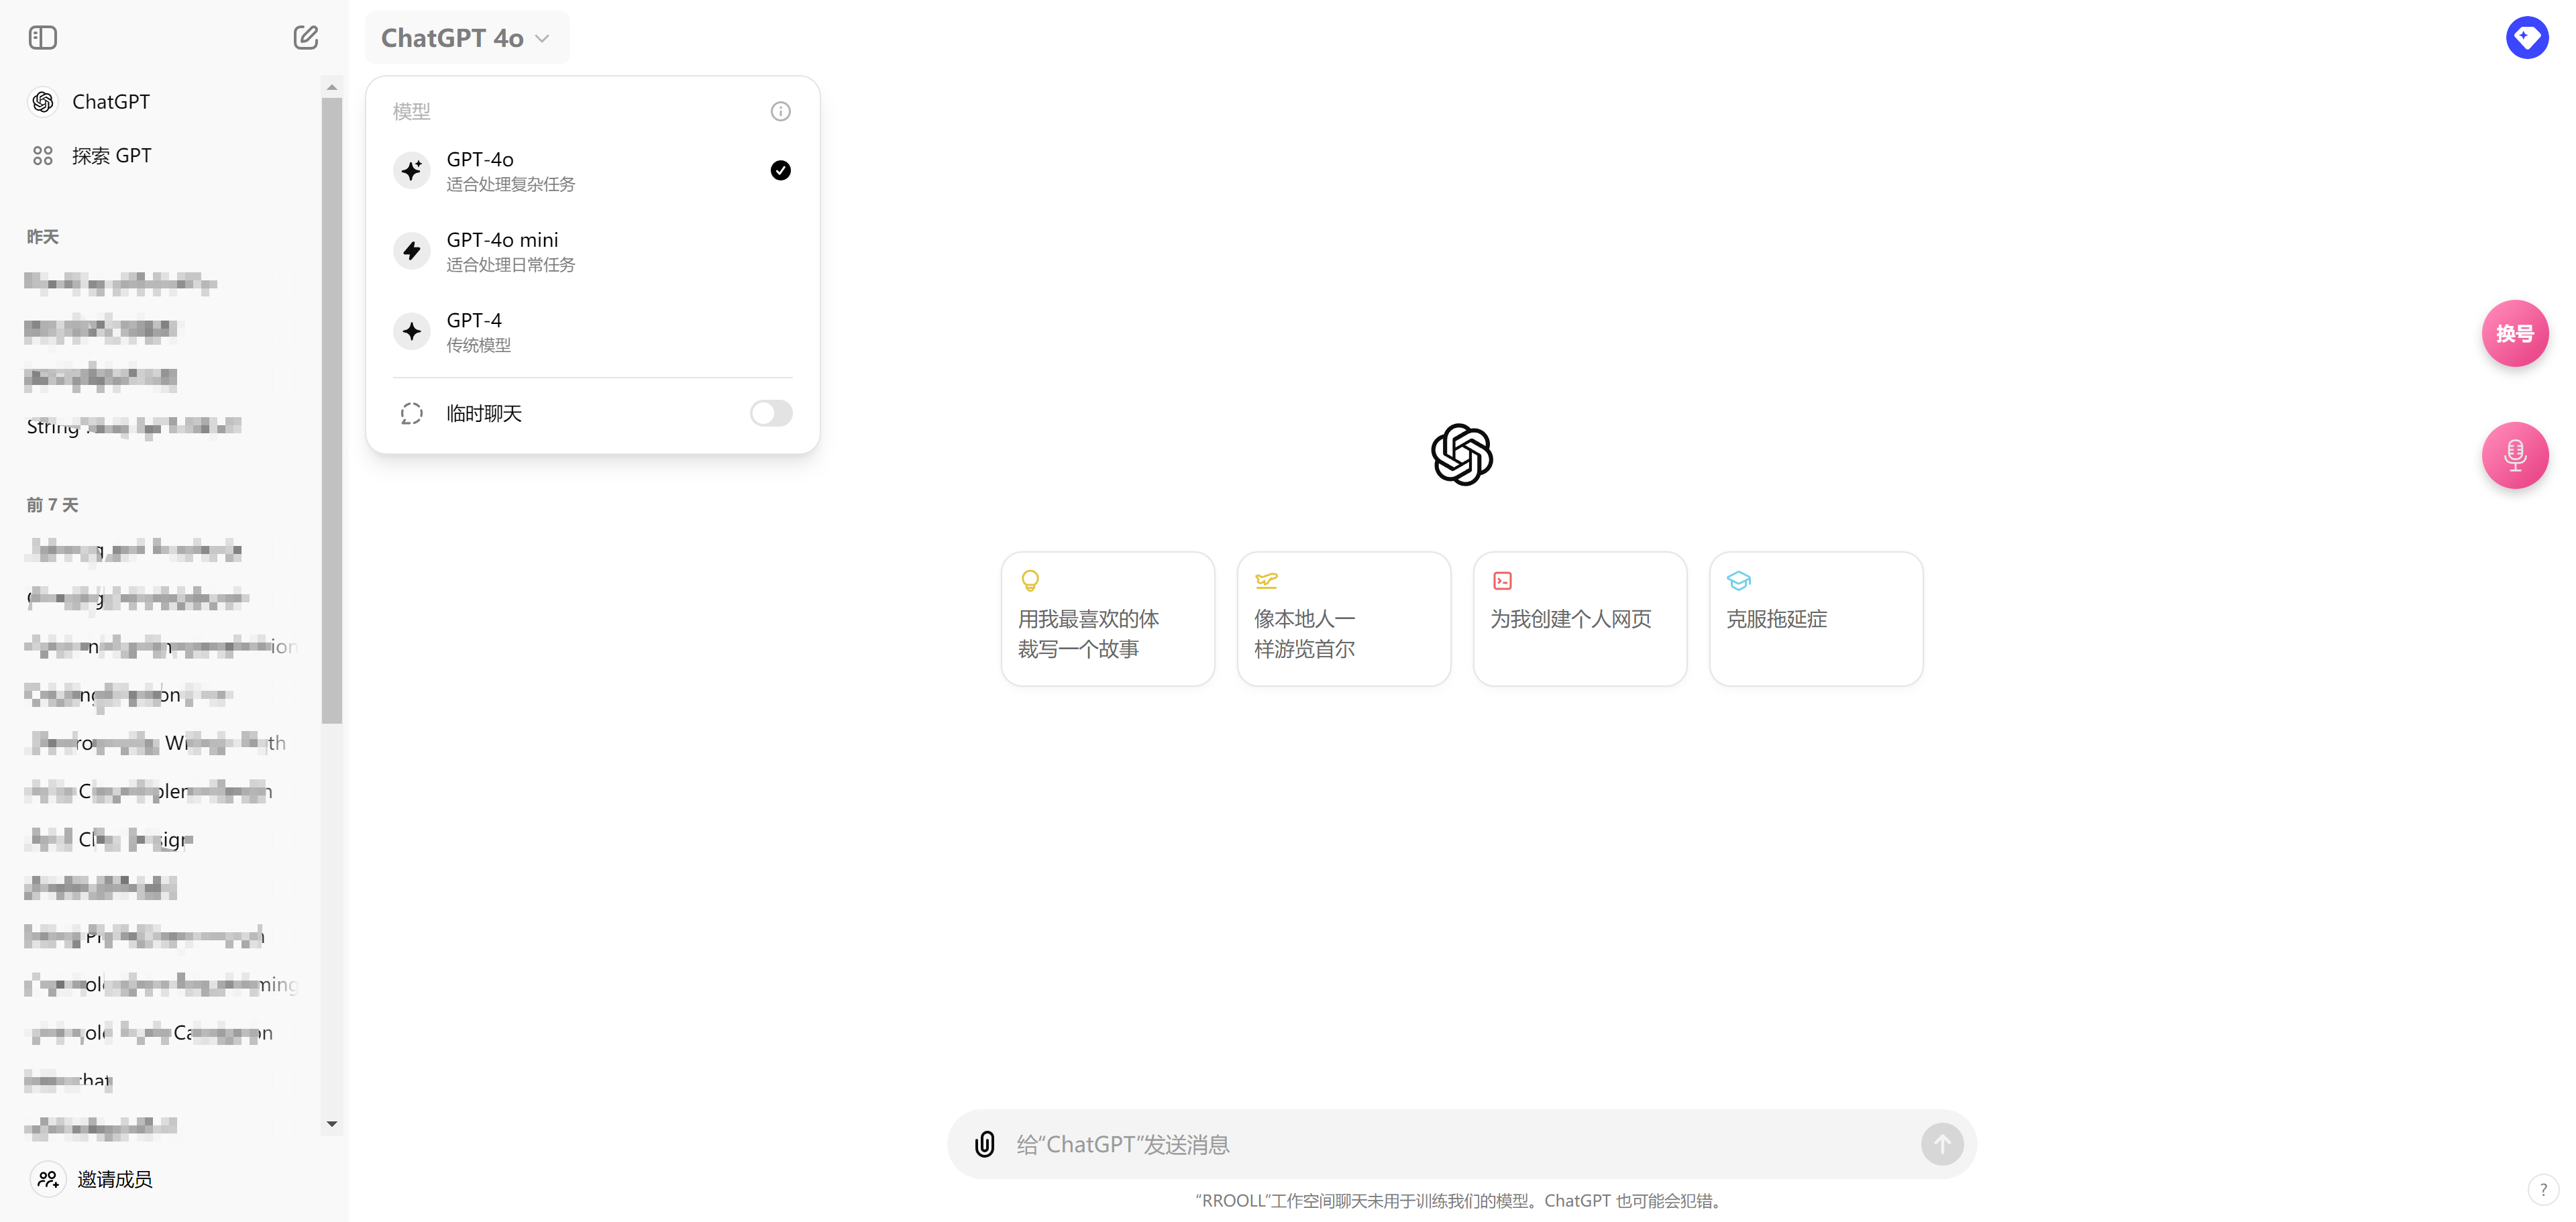
Task: Expand the ChatGPT 4o model dropdown
Action: click(466, 38)
